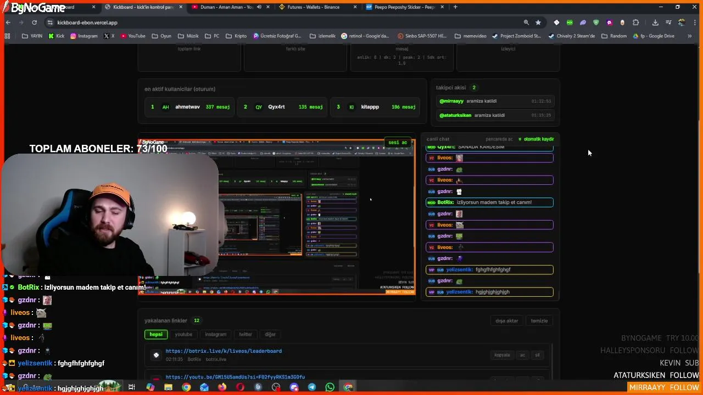The image size is (703, 395).
Task: Toggle the sesi ac sound button
Action: point(398,143)
